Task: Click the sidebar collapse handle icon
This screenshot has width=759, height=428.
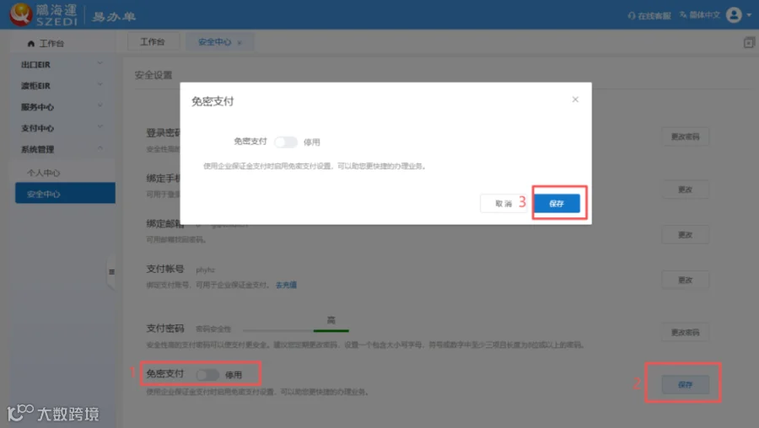Action: (x=111, y=272)
